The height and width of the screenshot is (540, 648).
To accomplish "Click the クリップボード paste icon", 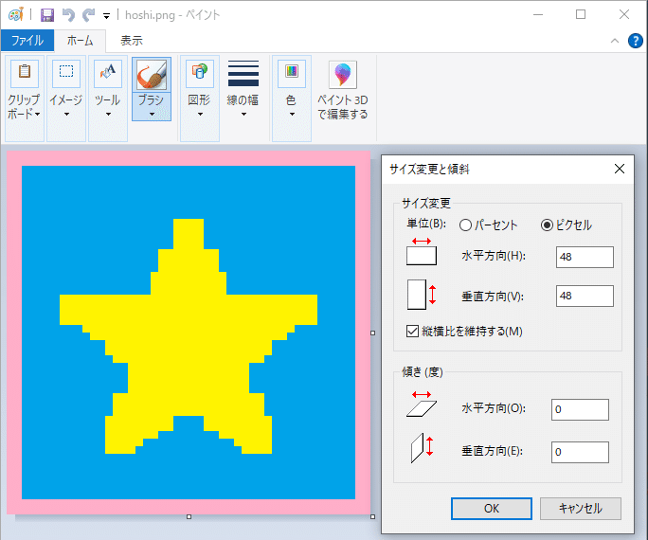I will (25, 74).
